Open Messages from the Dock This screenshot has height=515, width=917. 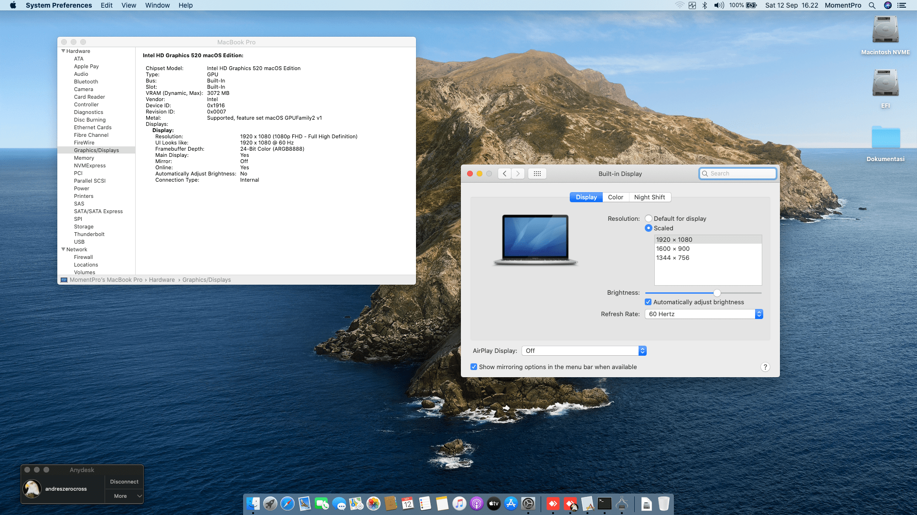tap(339, 504)
